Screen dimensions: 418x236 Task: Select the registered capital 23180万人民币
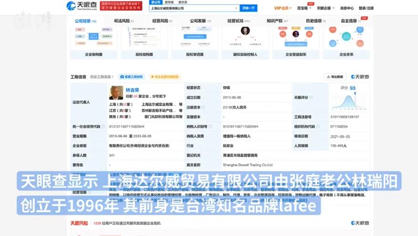(x=235, y=107)
